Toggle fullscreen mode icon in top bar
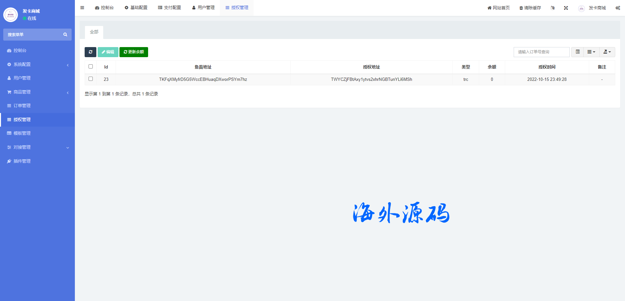 pyautogui.click(x=566, y=8)
